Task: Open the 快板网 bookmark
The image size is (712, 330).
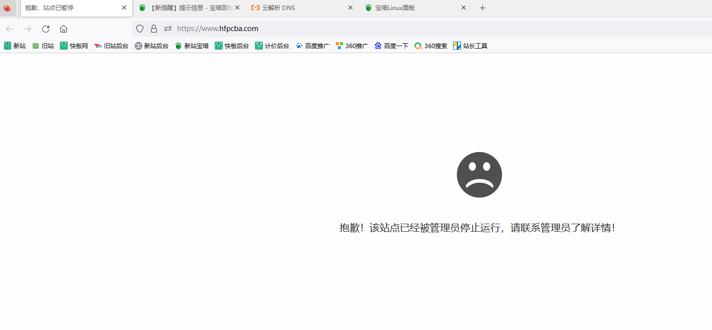Action: click(x=74, y=46)
